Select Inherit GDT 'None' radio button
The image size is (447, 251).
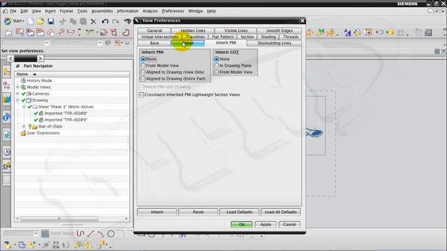click(x=217, y=59)
